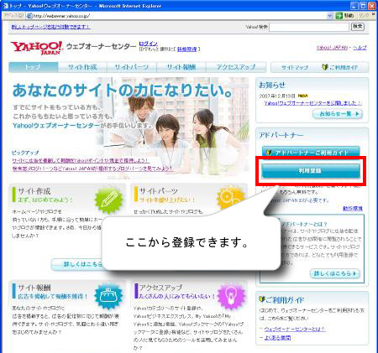Focus the Yahoo! search input field
This screenshot has width=378, height=353.
coord(309,27)
